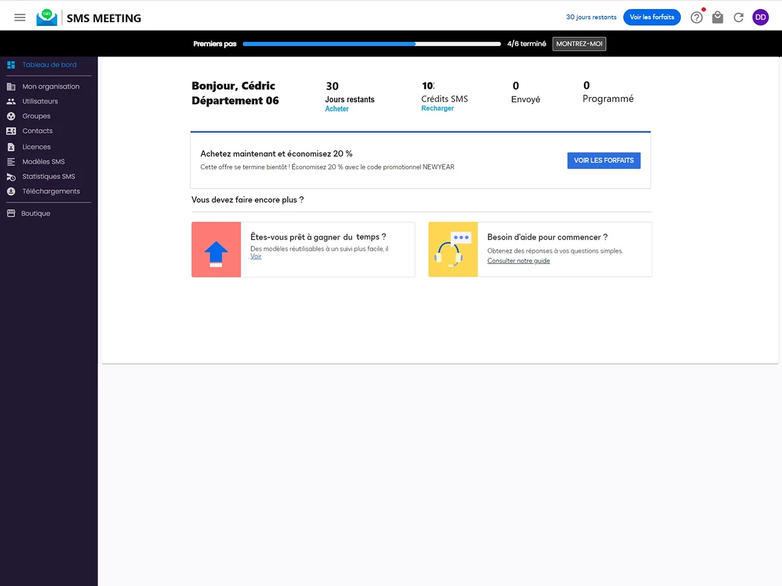The width and height of the screenshot is (782, 586).
Task: Open Mon organisation in sidebar
Action: click(51, 87)
